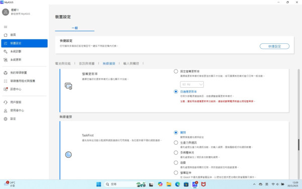Expand hidden system tray icons chevron

point(254,184)
